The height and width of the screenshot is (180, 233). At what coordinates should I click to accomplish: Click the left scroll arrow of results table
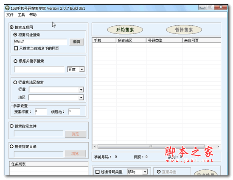95,147
